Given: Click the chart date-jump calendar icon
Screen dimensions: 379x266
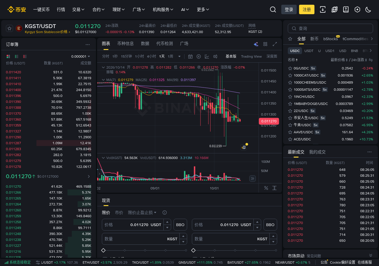Looking at the screenshot, I should (190, 56).
